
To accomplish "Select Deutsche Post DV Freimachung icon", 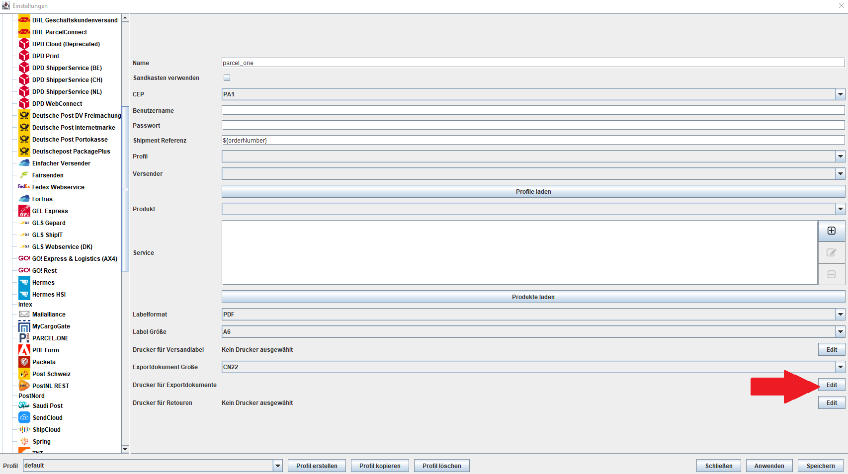I will tap(24, 116).
